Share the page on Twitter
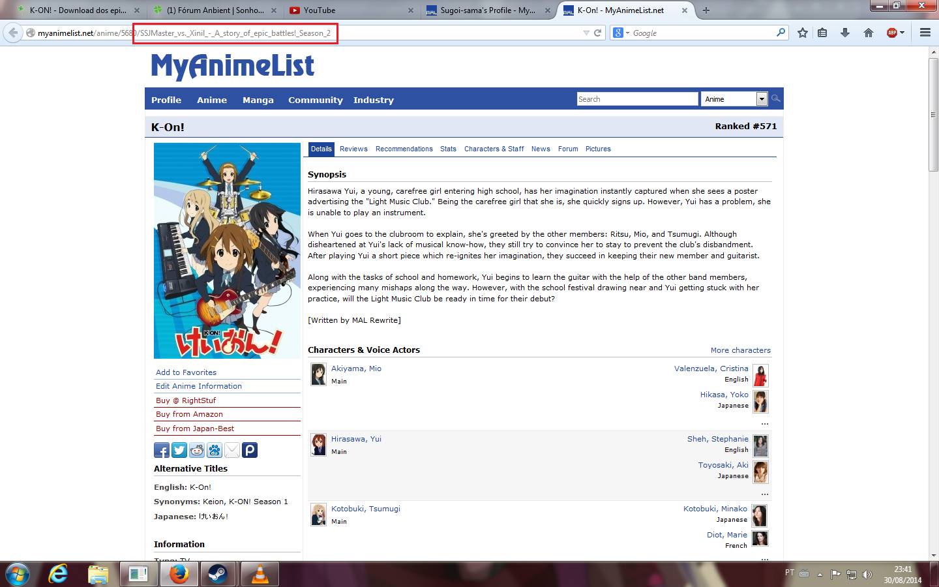The width and height of the screenshot is (939, 587). pyautogui.click(x=179, y=450)
